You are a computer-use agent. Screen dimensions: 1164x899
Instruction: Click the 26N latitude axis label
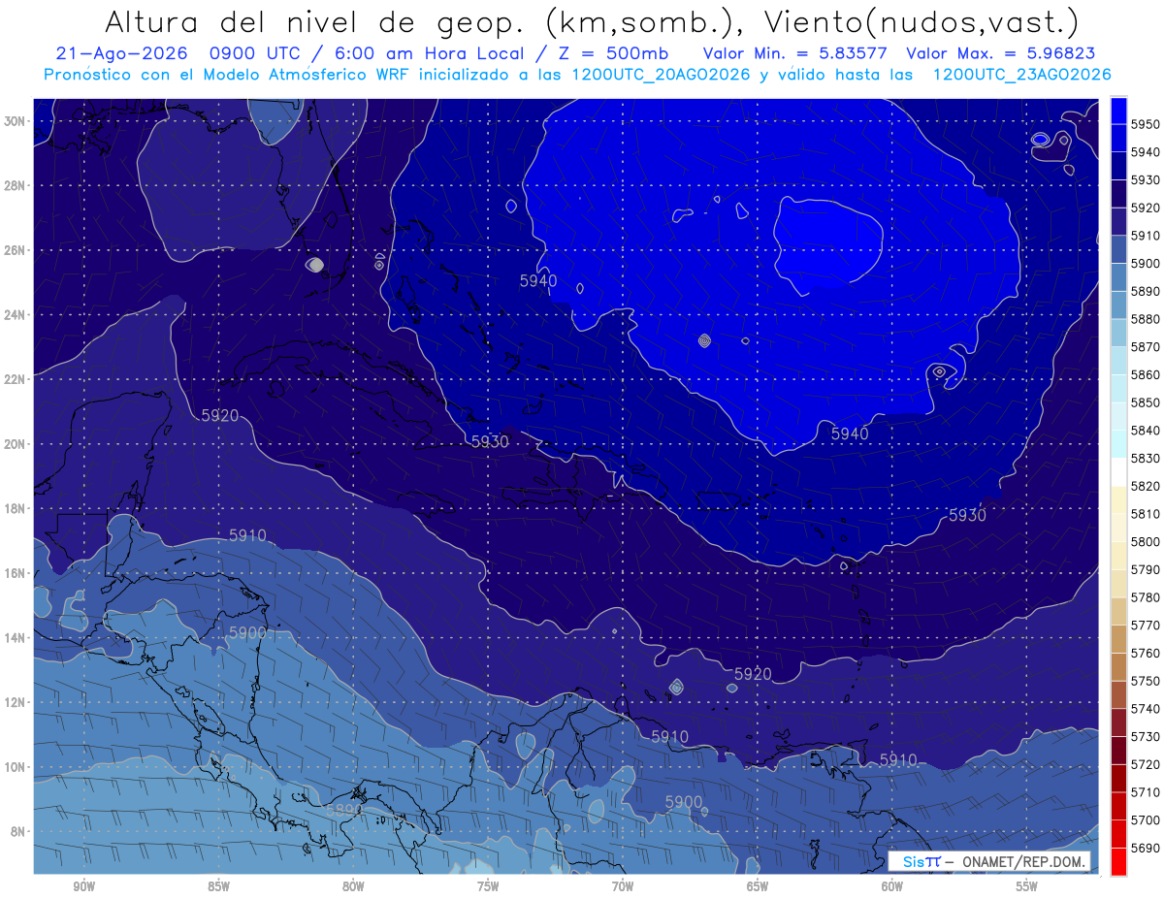pos(15,250)
